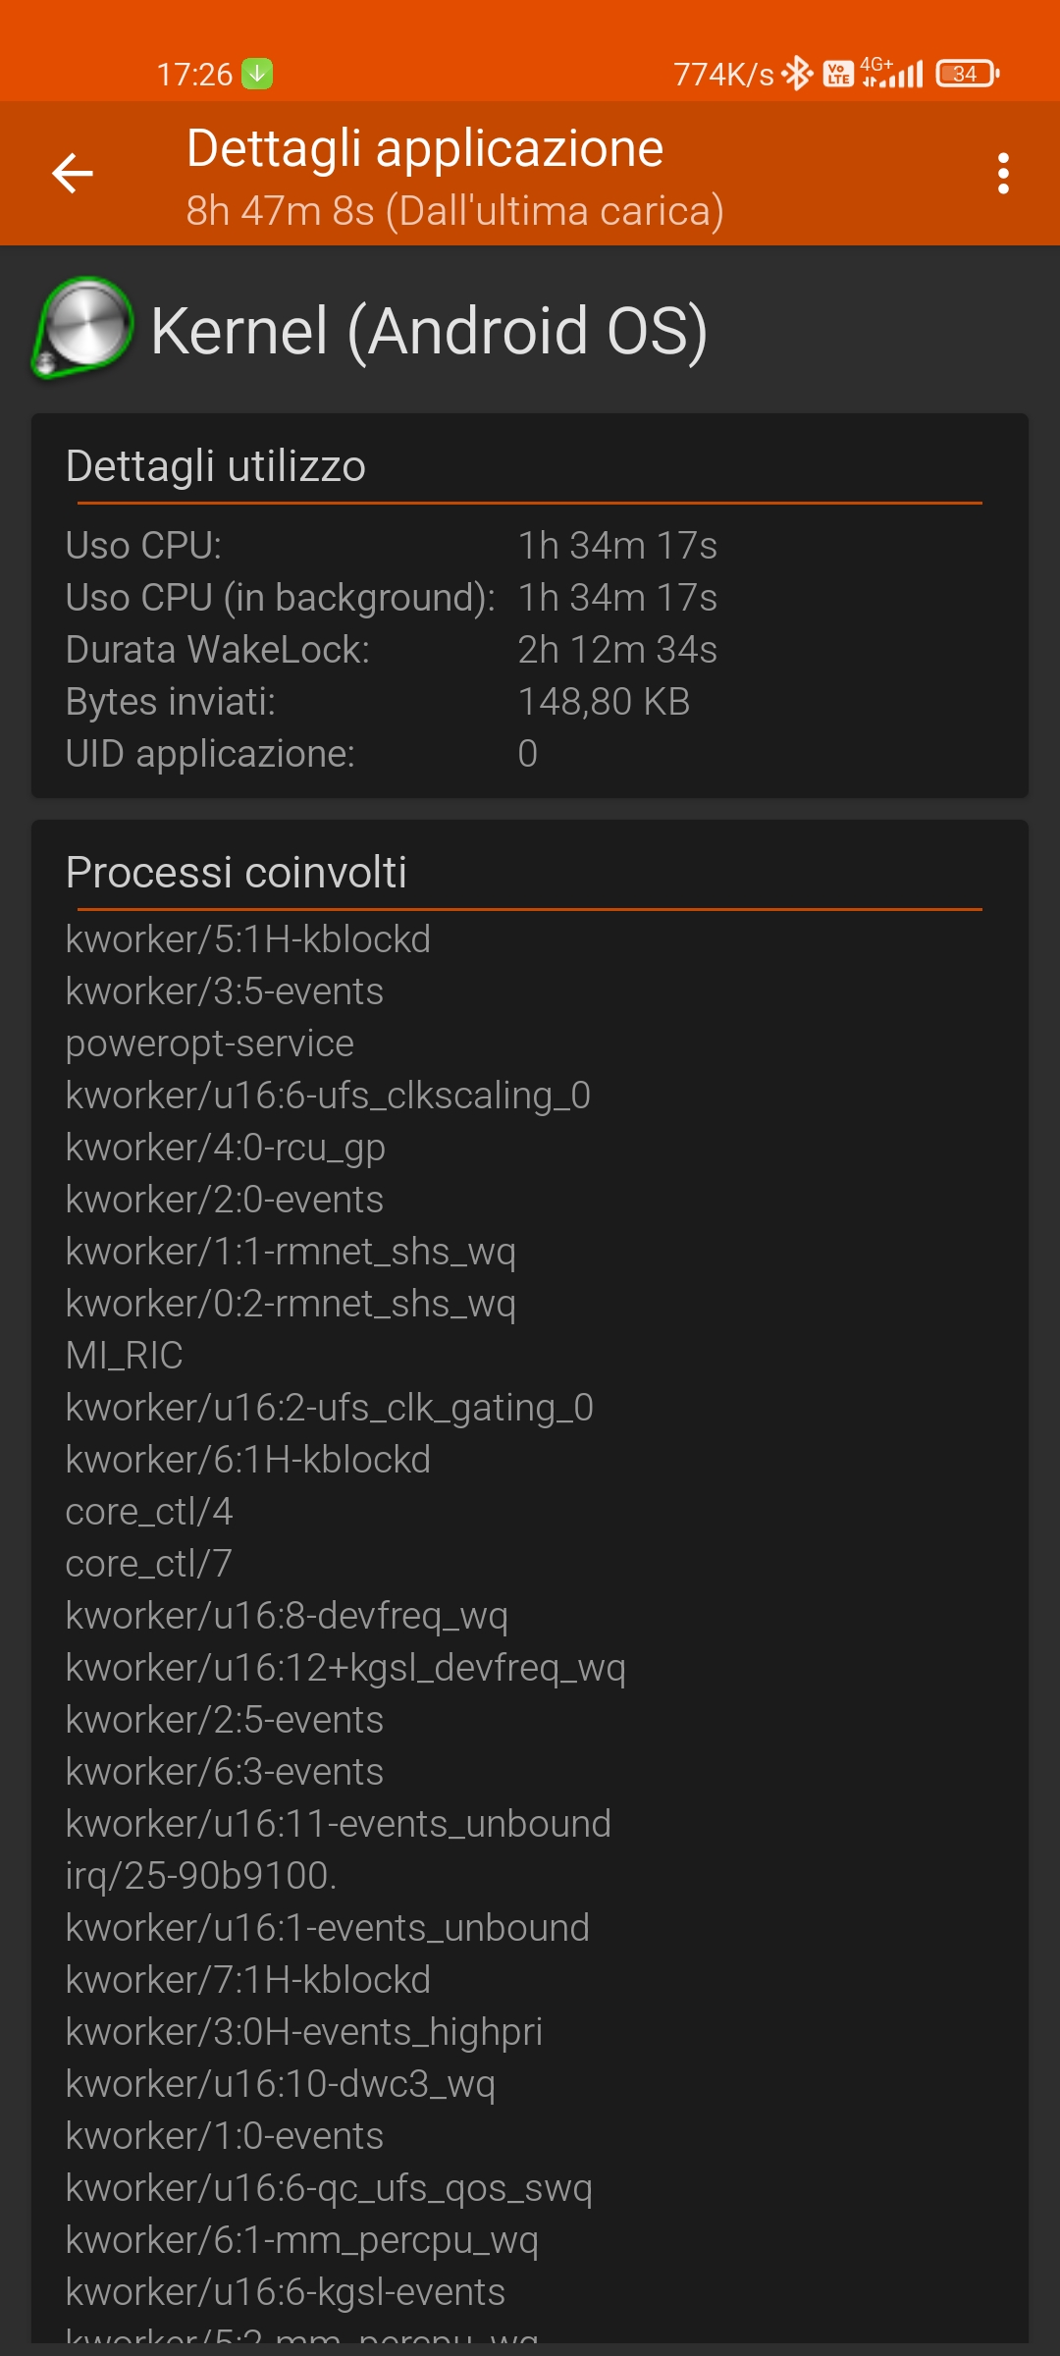1060x2356 pixels.
Task: Select the irq/25-90b9100. process entry
Action: pos(201,1876)
